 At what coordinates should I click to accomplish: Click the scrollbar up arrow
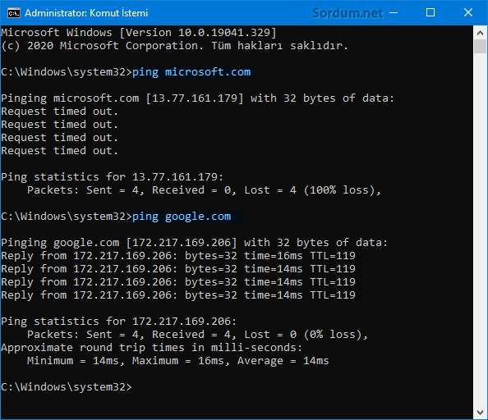pyautogui.click(x=480, y=33)
